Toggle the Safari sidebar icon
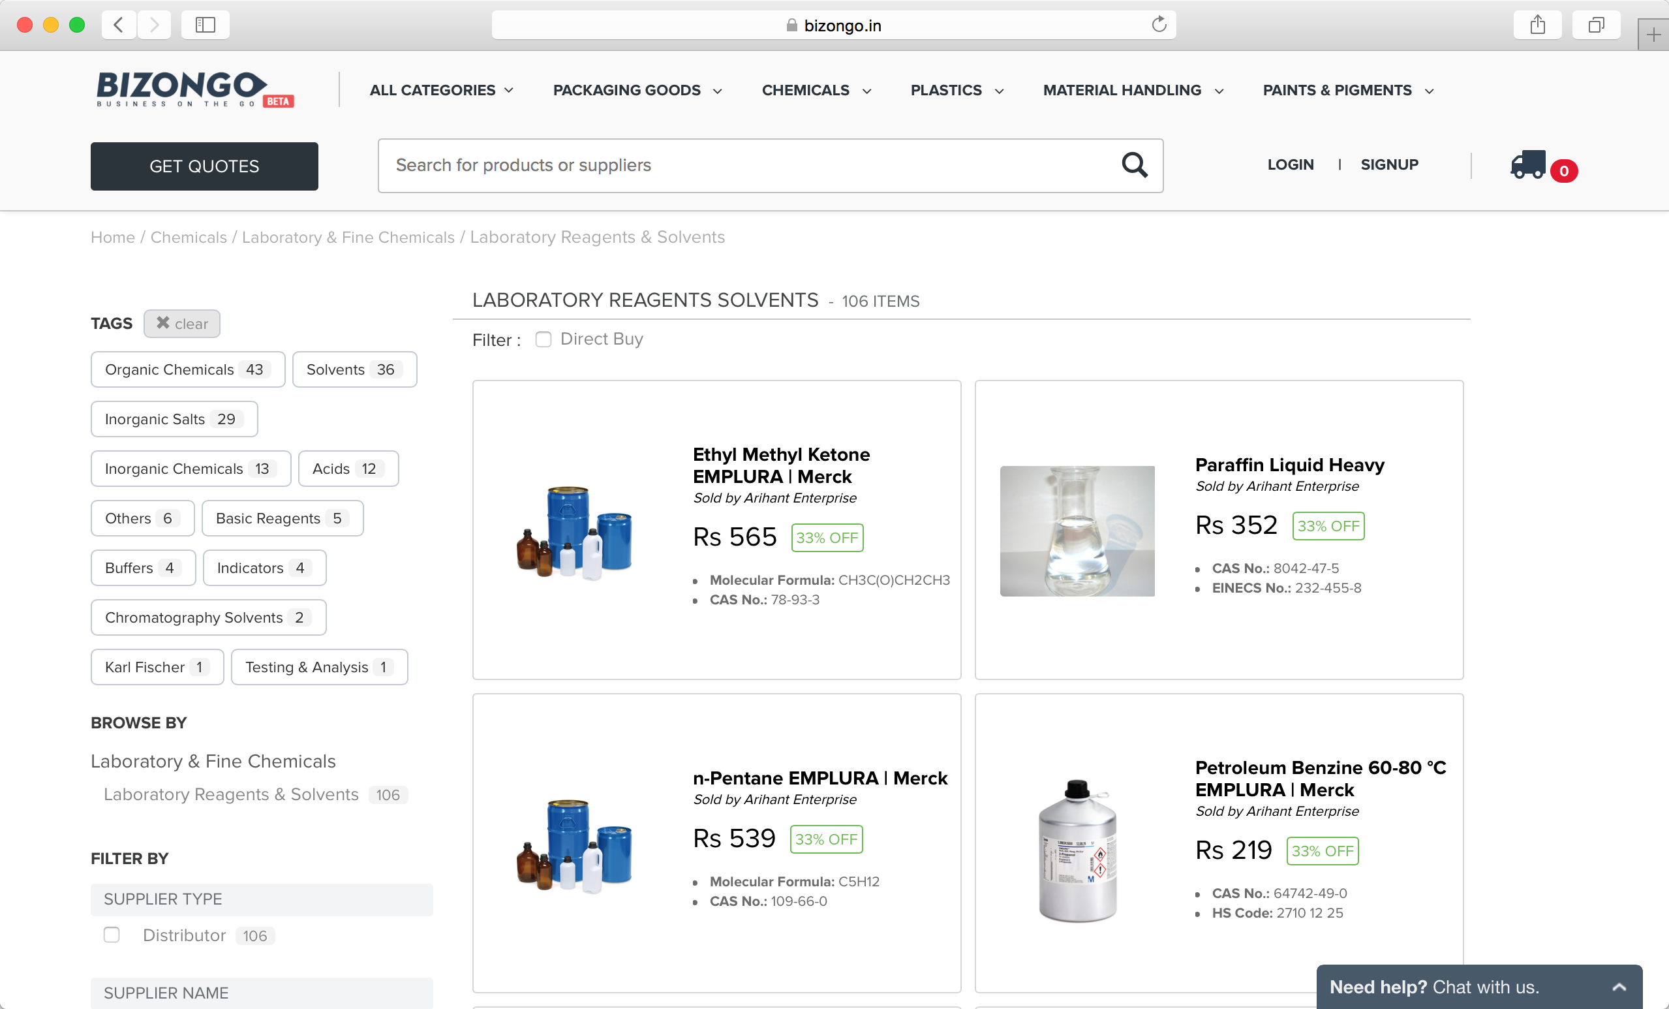 pyautogui.click(x=206, y=25)
